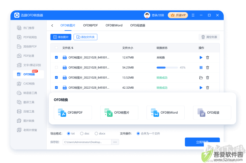This screenshot has width=246, height=163.
Task: Open 老照片修复 in the sidebar
Action: [27, 130]
